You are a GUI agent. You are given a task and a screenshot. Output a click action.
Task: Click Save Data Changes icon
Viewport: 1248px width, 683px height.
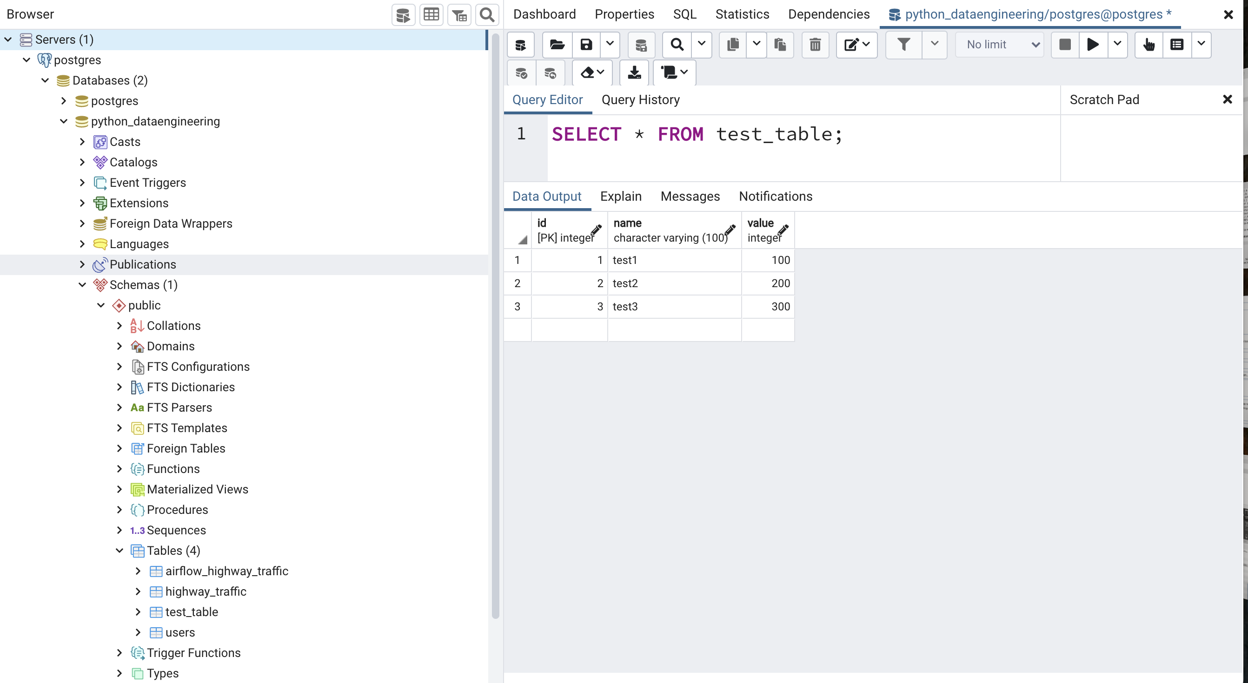[641, 45]
